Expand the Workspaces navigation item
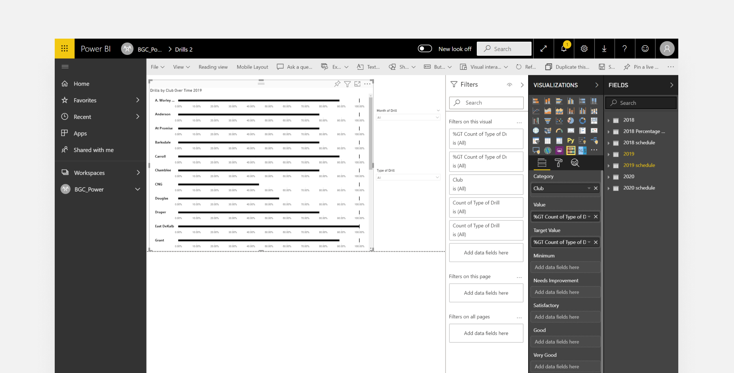This screenshot has width=734, height=373. click(138, 173)
